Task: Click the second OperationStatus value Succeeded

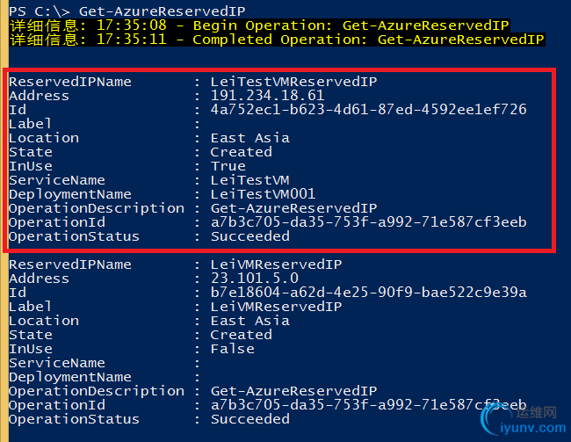Action: pyautogui.click(x=249, y=419)
